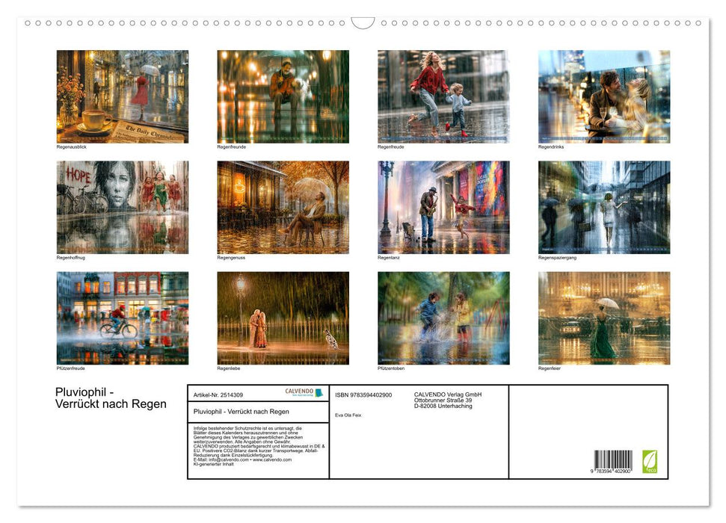Click the caption "Regenfreude"
This screenshot has width=726, height=523.
(x=391, y=146)
